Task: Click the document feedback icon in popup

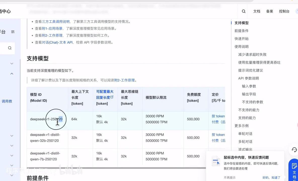Action: [x=216, y=161]
